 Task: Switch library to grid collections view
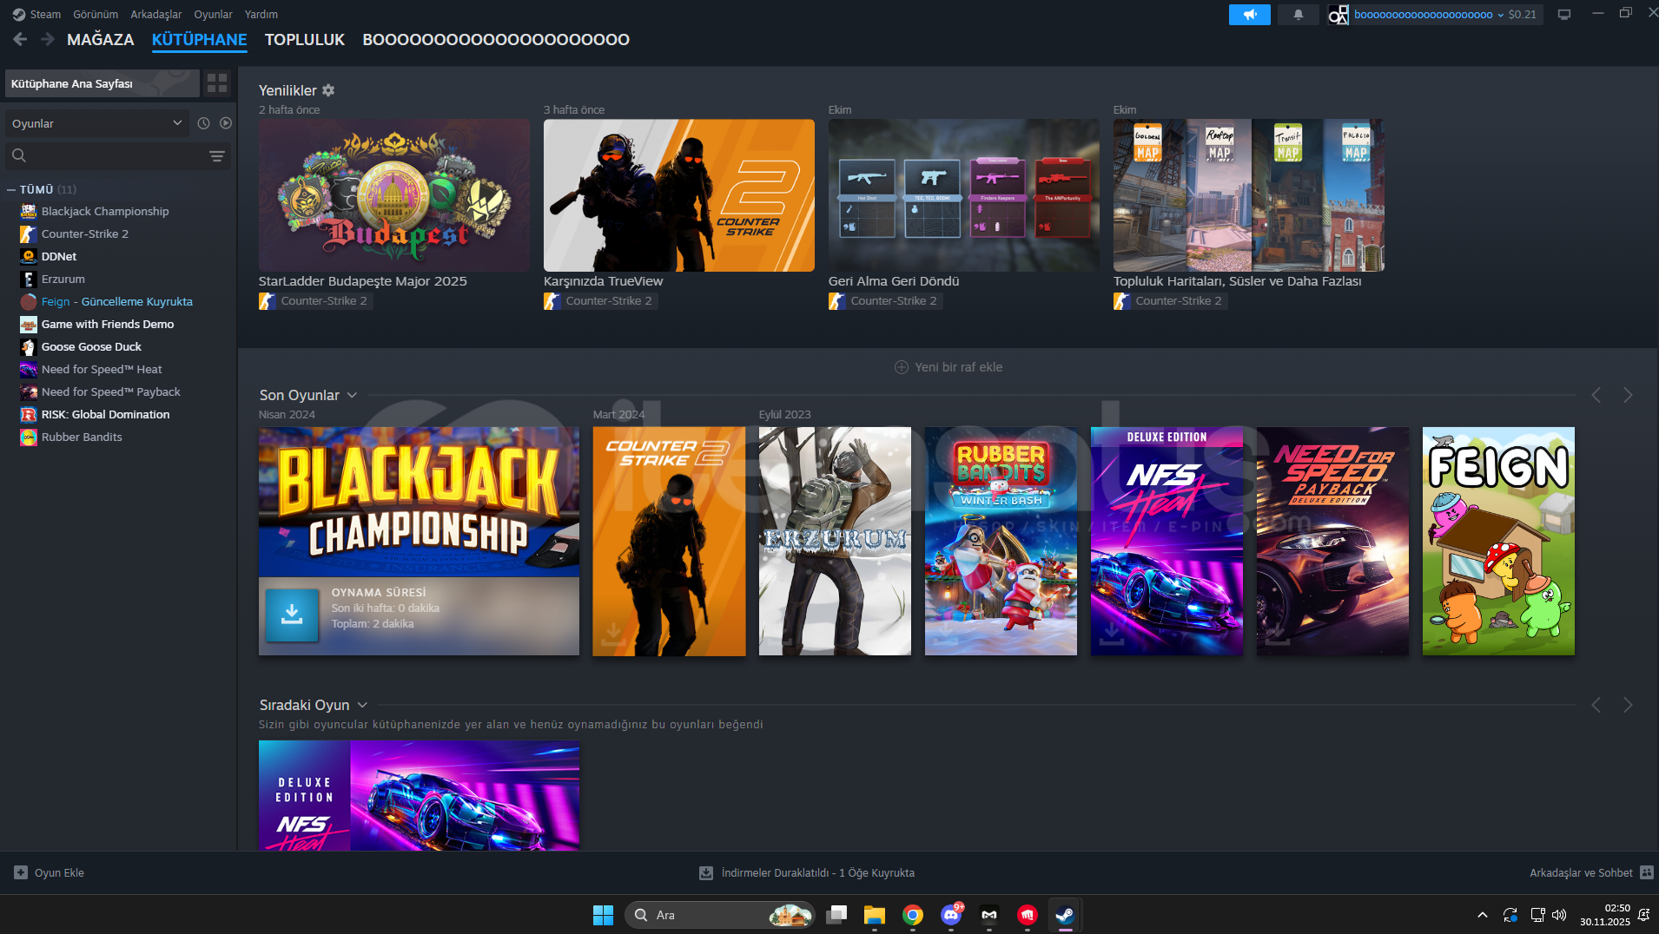pos(217,83)
